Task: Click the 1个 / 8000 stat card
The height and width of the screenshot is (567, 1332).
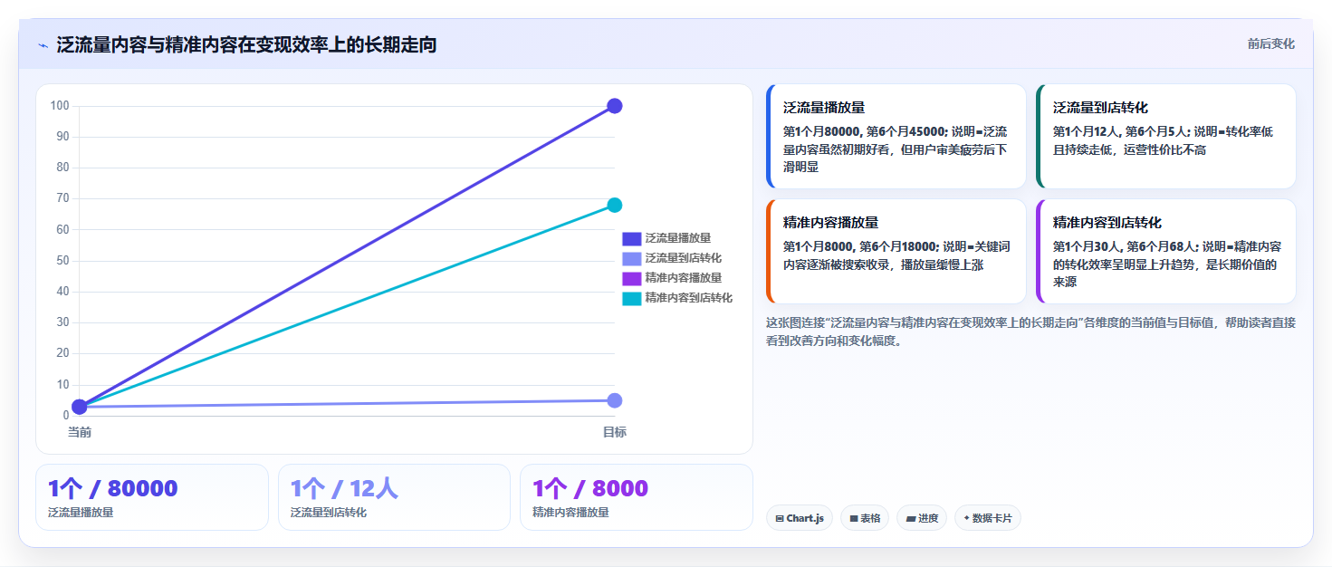Action: pyautogui.click(x=636, y=497)
